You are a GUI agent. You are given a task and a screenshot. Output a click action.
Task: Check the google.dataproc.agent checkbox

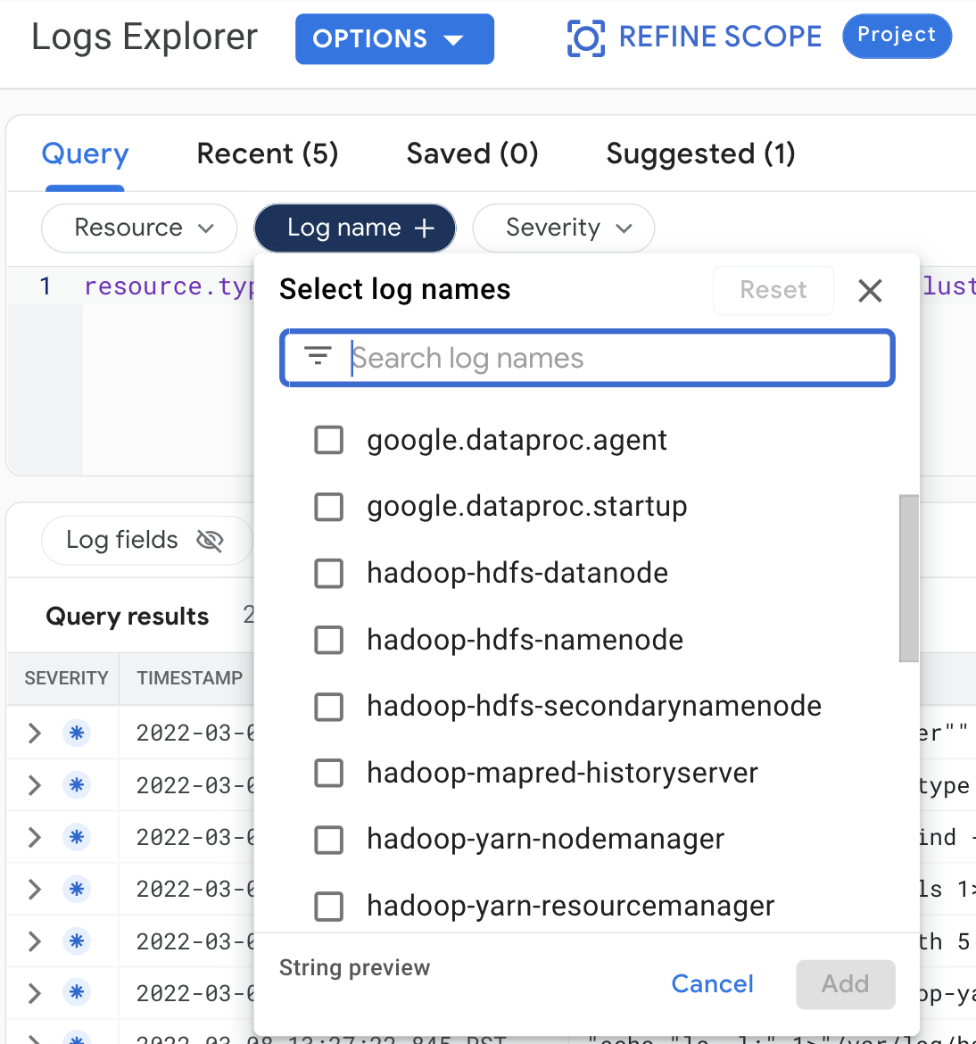coord(329,440)
